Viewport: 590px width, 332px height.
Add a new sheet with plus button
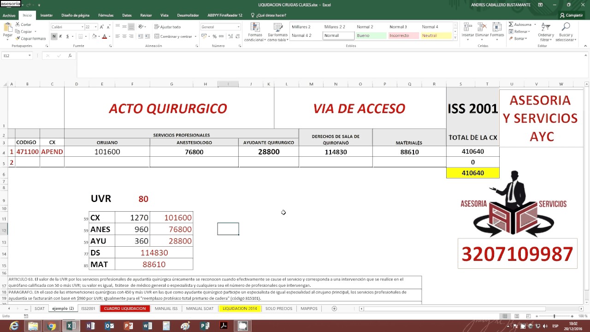coord(334,308)
